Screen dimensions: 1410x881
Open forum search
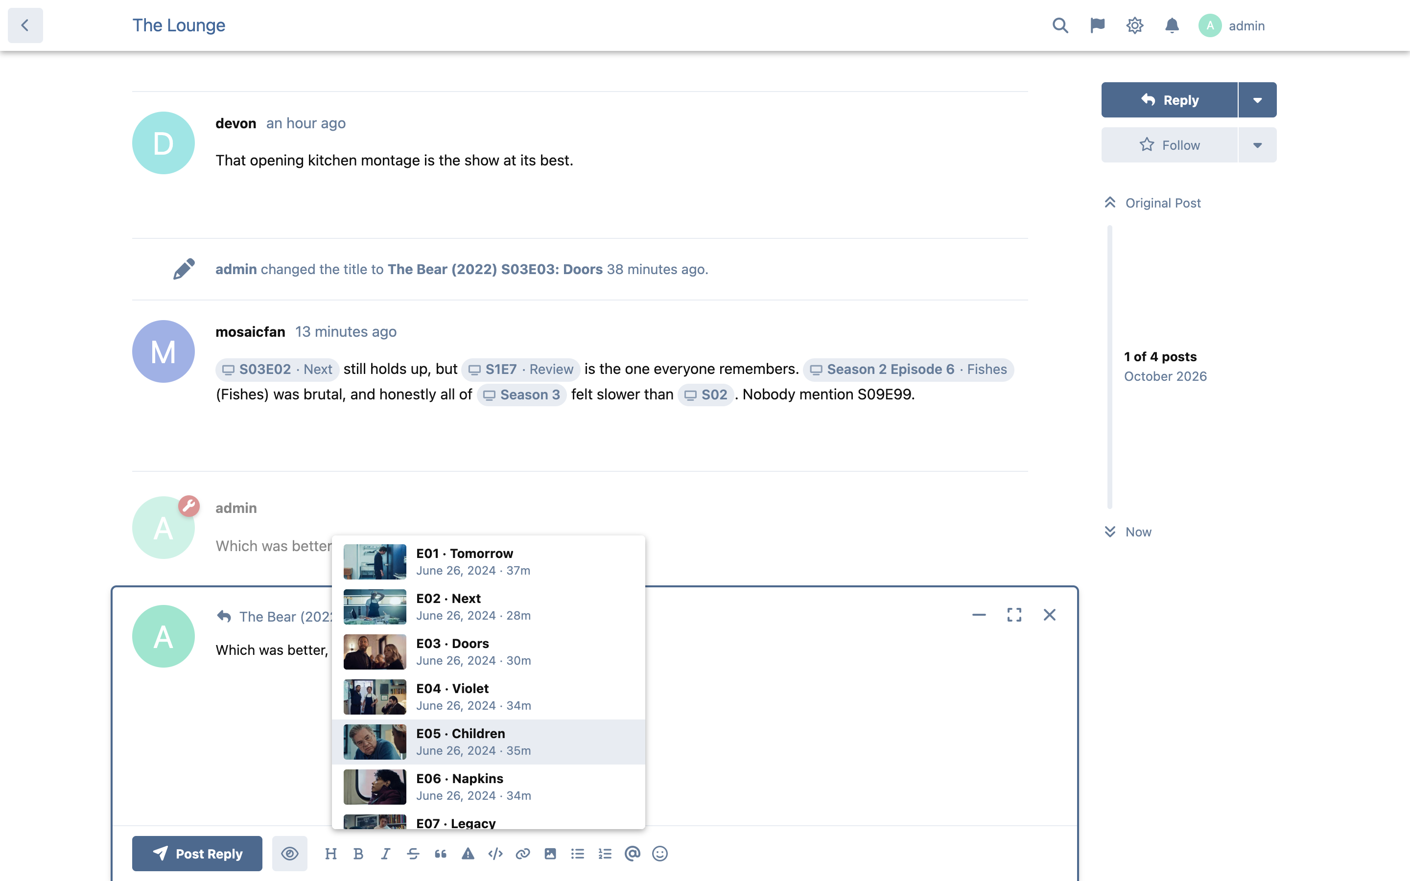(1060, 25)
